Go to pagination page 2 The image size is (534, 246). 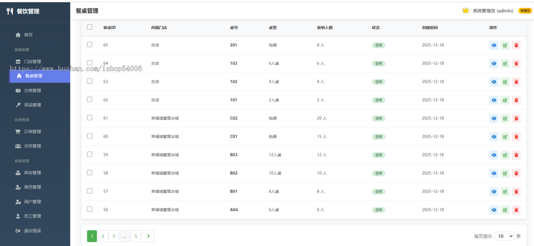click(x=103, y=236)
